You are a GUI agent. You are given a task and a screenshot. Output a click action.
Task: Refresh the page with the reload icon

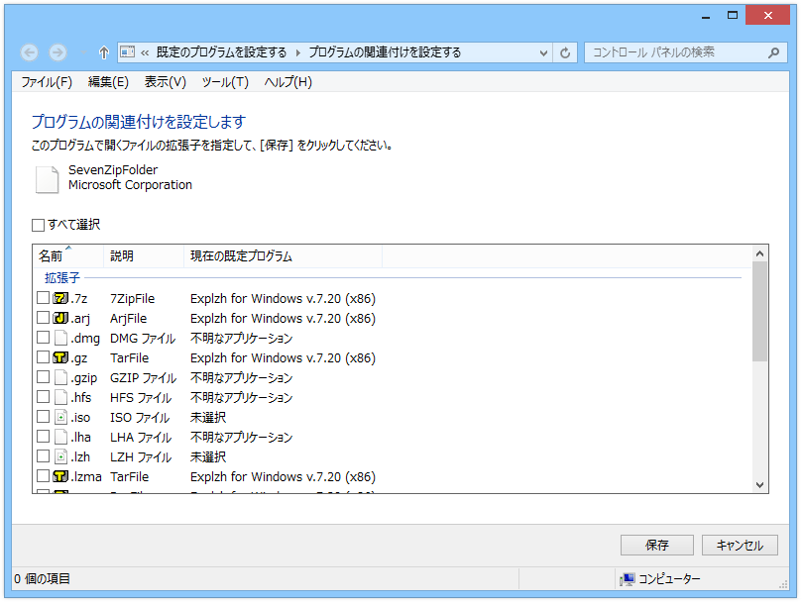point(565,52)
